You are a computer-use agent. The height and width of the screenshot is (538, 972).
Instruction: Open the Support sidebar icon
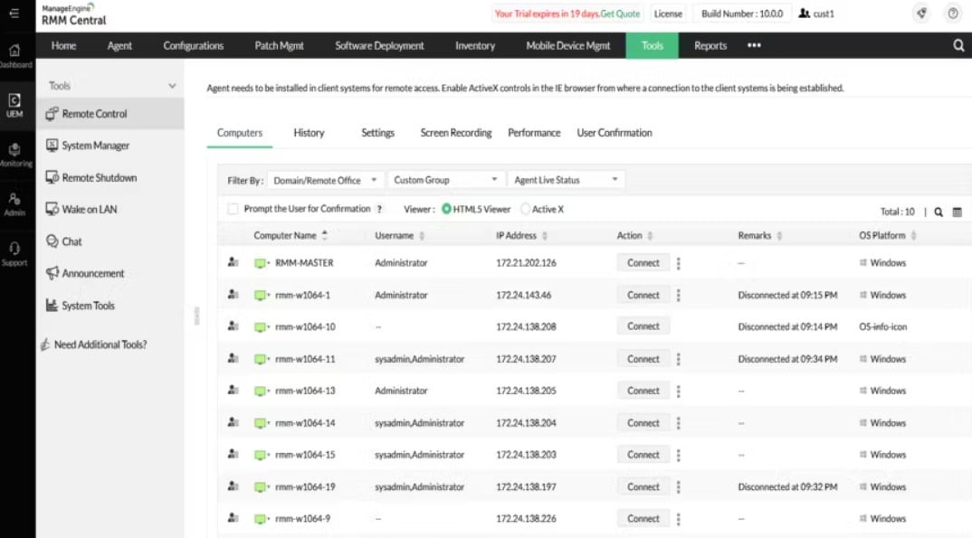tap(14, 254)
